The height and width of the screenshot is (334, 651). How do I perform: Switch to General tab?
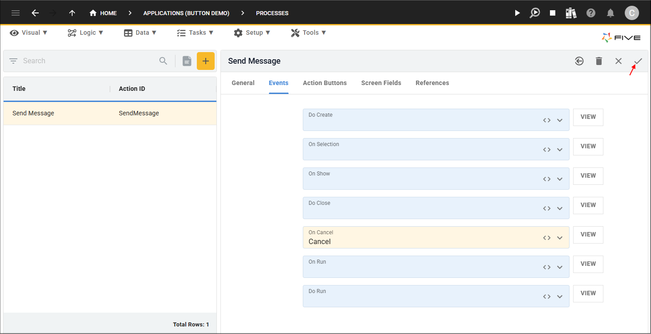[243, 83]
